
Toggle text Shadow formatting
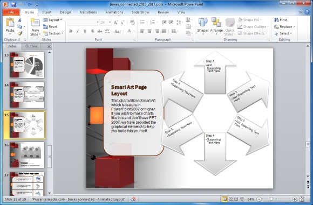[x=92, y=31]
